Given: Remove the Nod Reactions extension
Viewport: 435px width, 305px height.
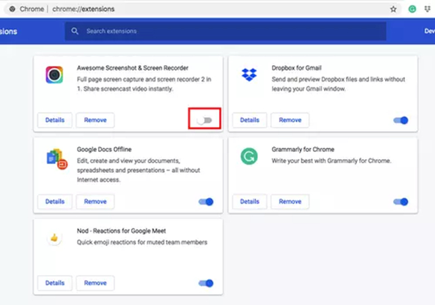Looking at the screenshot, I should [x=96, y=283].
